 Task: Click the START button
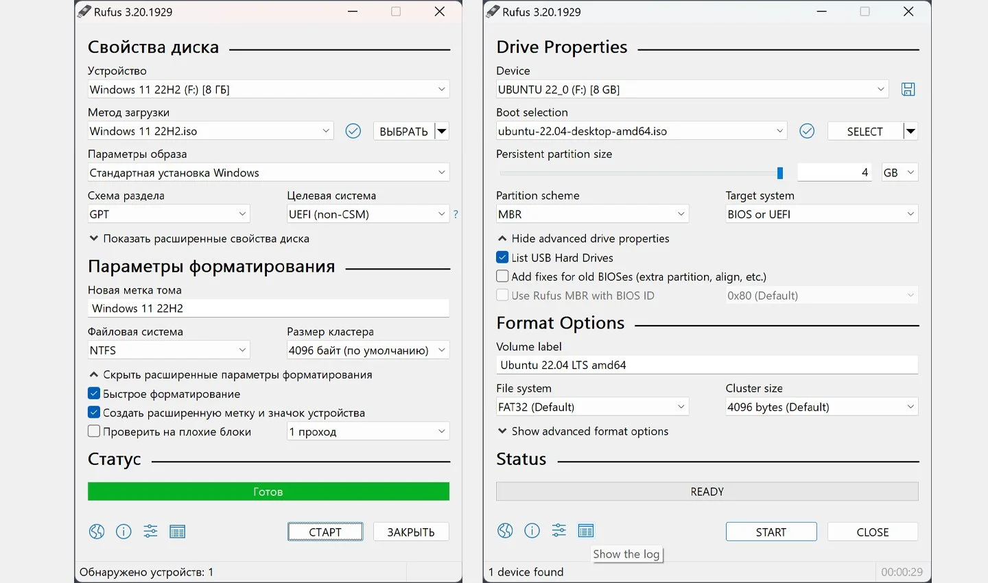tap(771, 532)
